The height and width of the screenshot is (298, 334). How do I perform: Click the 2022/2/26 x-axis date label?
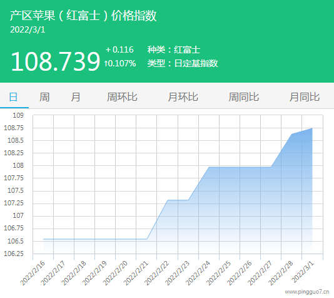pyautogui.click(x=239, y=274)
